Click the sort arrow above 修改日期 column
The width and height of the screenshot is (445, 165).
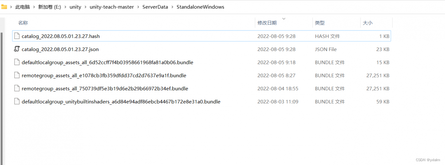tap(284, 18)
